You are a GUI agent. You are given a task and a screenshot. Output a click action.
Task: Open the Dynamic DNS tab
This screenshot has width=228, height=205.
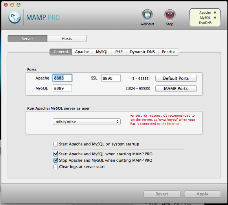point(142,52)
